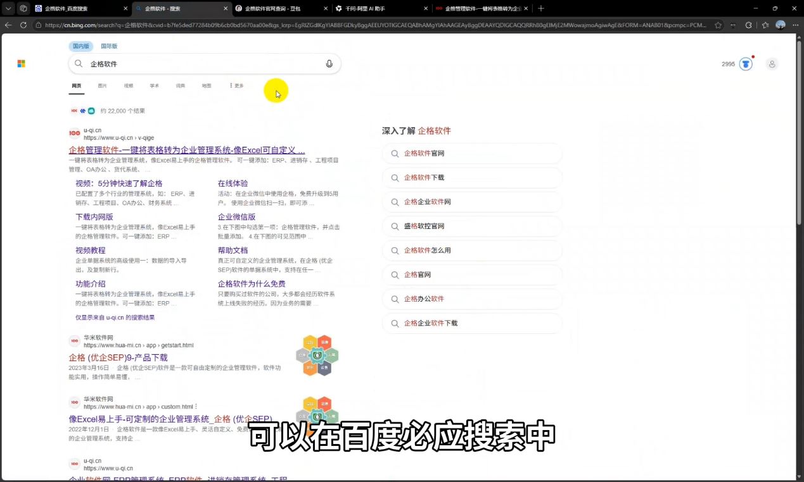This screenshot has width=804, height=482.
Task: Select the 图片 results tab
Action: 103,85
